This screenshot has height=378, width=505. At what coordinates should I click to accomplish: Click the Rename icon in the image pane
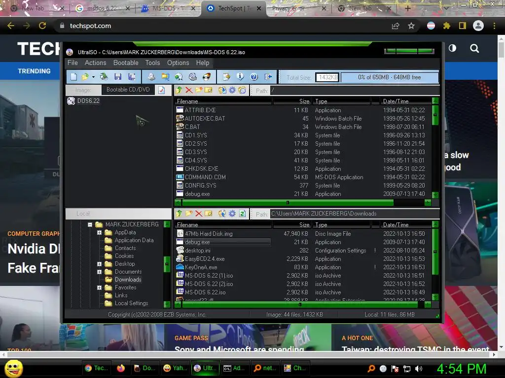point(209,91)
